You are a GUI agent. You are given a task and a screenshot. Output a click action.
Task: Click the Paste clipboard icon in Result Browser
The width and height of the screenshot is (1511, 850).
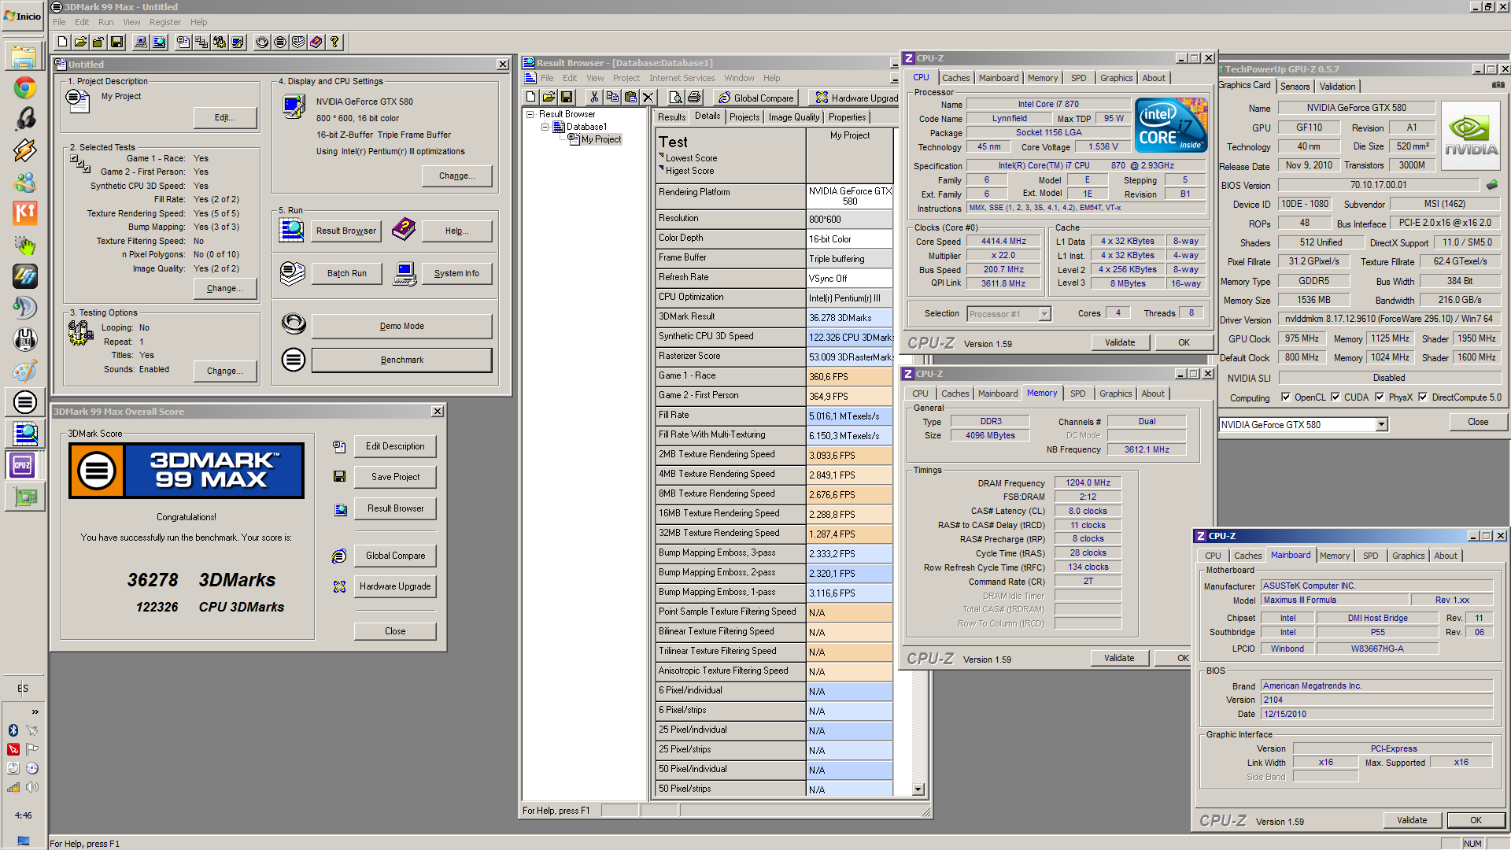pyautogui.click(x=630, y=97)
